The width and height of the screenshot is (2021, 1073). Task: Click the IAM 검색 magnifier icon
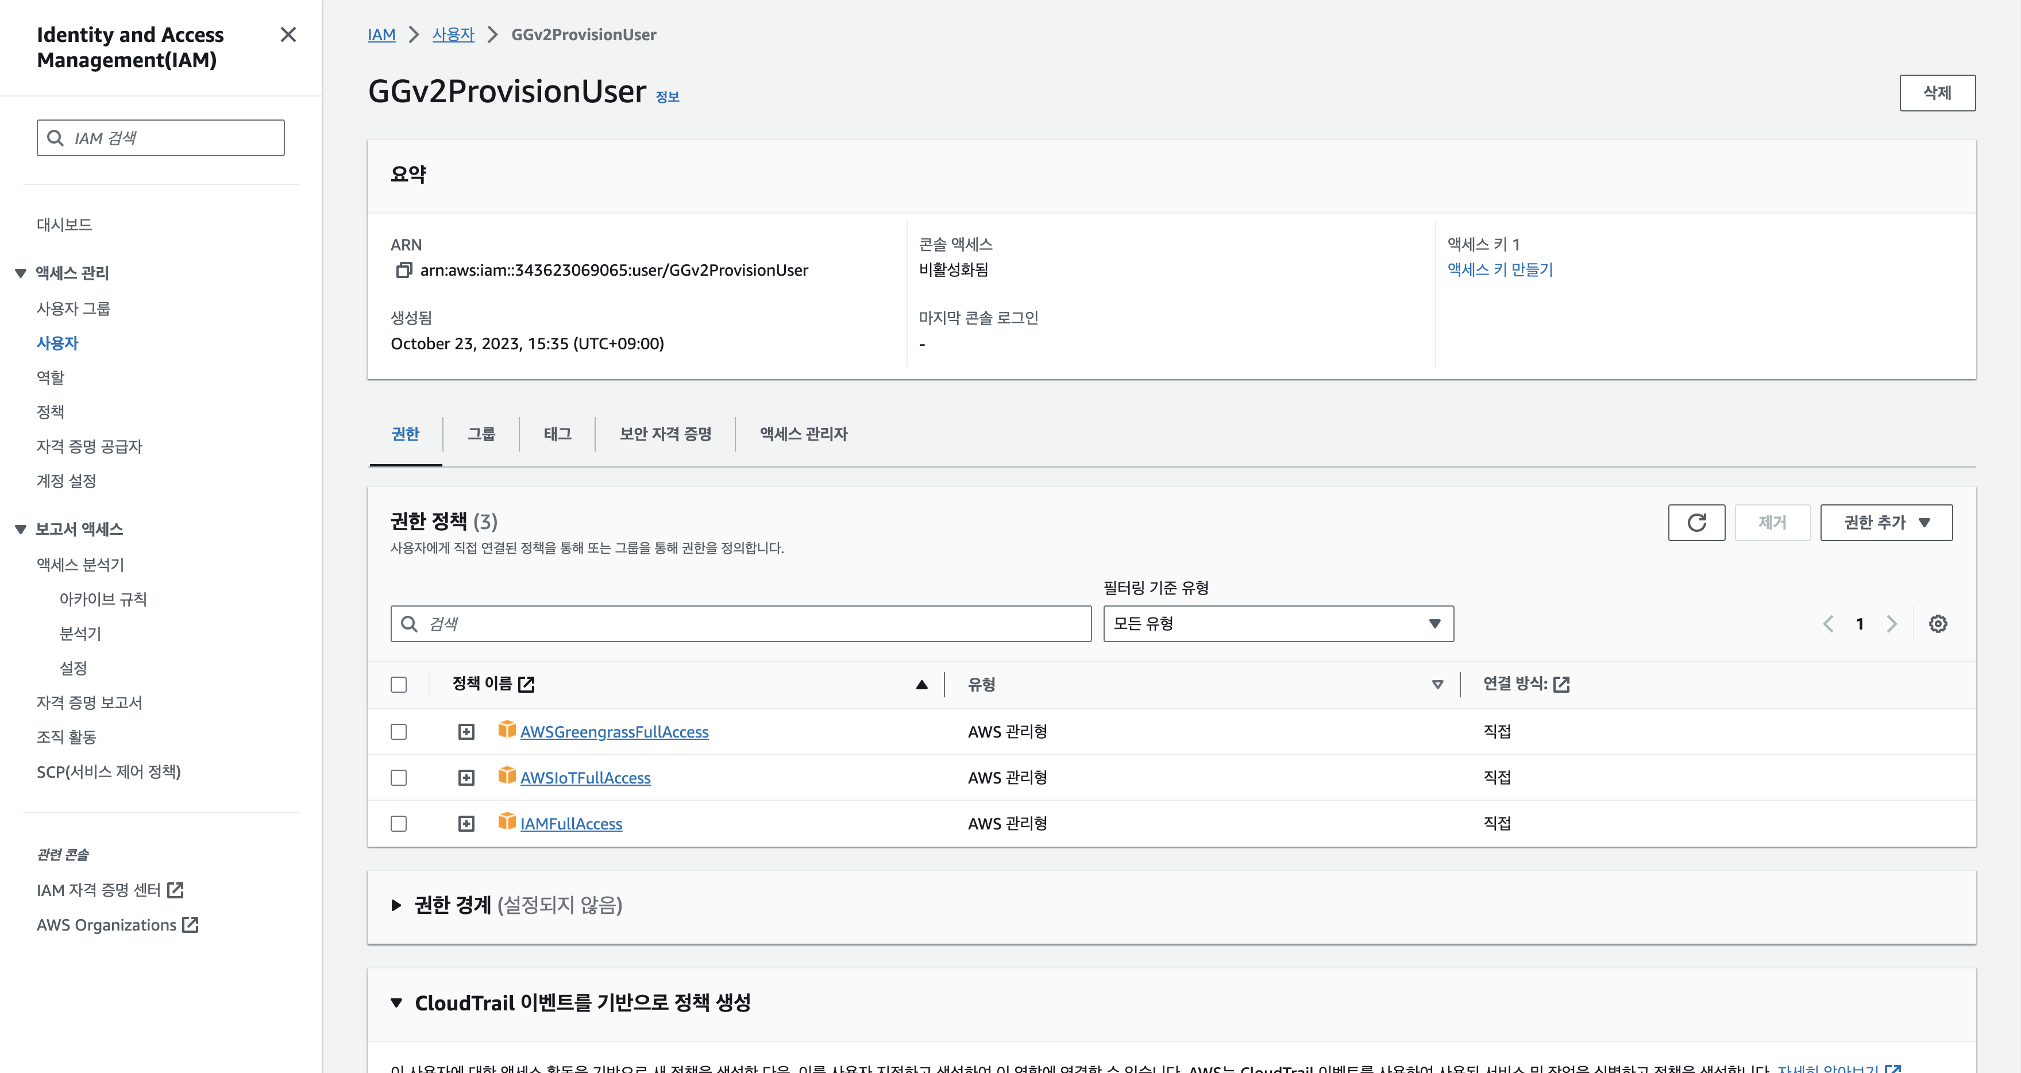pos(55,138)
